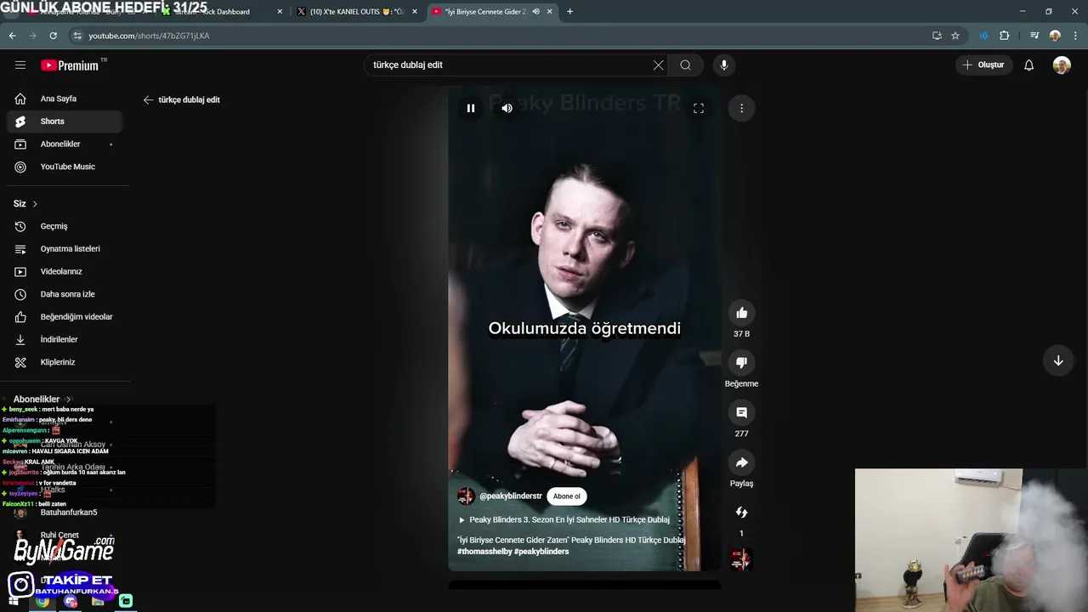Mute audio on the YouTube tab
Viewport: 1088px width, 612px height.
point(535,12)
